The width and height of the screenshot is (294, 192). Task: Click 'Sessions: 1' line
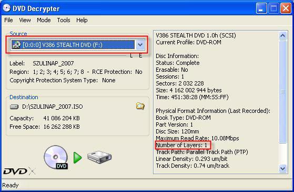tap(170, 76)
